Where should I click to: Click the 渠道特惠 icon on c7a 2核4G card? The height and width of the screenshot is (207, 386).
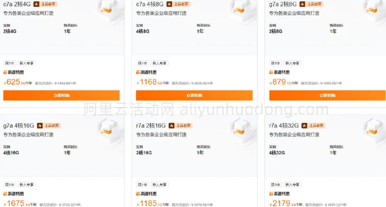click(x=5, y=72)
